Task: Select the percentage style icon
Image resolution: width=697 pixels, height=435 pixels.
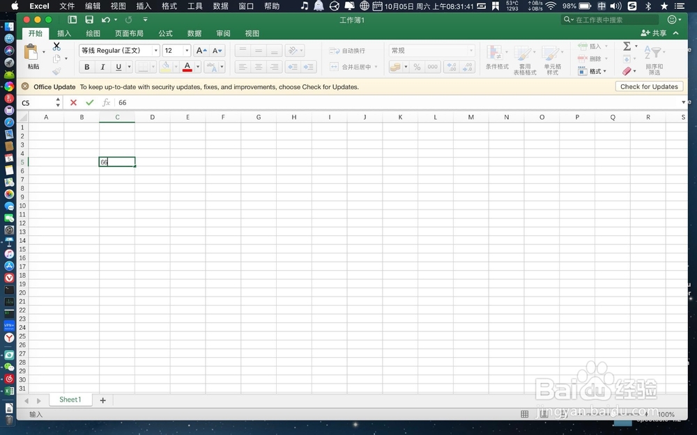Action: click(417, 66)
